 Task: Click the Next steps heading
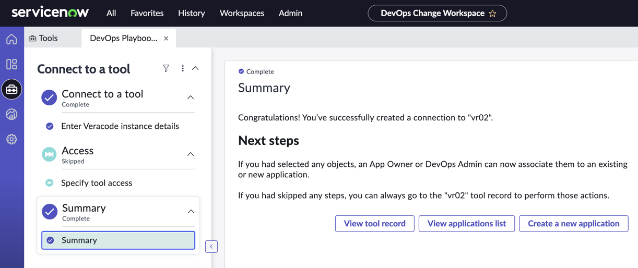269,141
